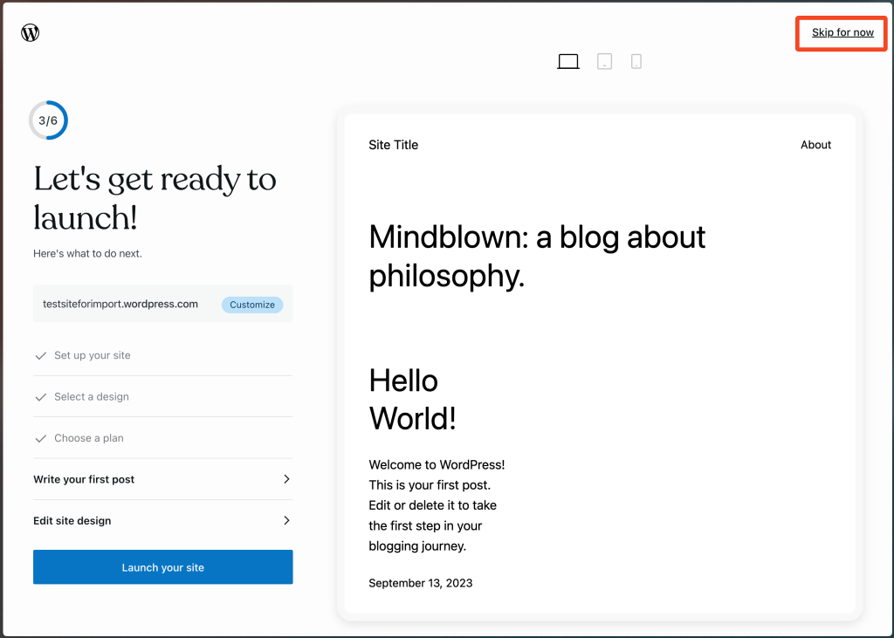The height and width of the screenshot is (638, 894).
Task: Click the WordPress logo icon
Action: (31, 33)
